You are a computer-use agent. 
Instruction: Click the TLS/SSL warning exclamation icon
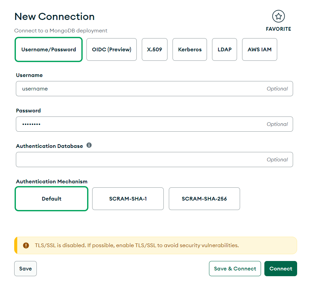[x=26, y=245]
